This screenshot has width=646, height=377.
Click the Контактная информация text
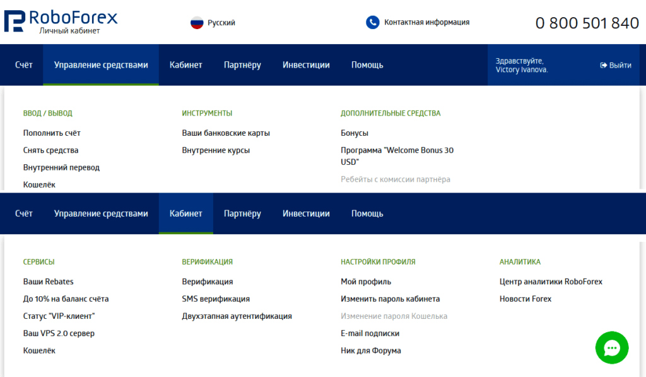point(426,22)
